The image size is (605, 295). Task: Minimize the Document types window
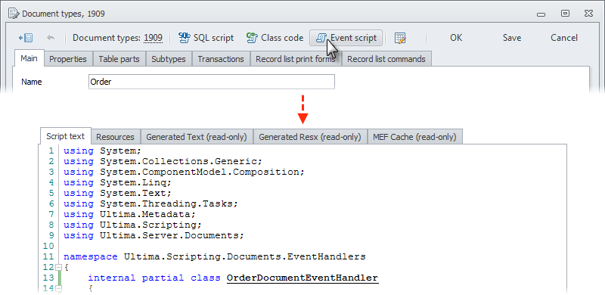point(541,14)
